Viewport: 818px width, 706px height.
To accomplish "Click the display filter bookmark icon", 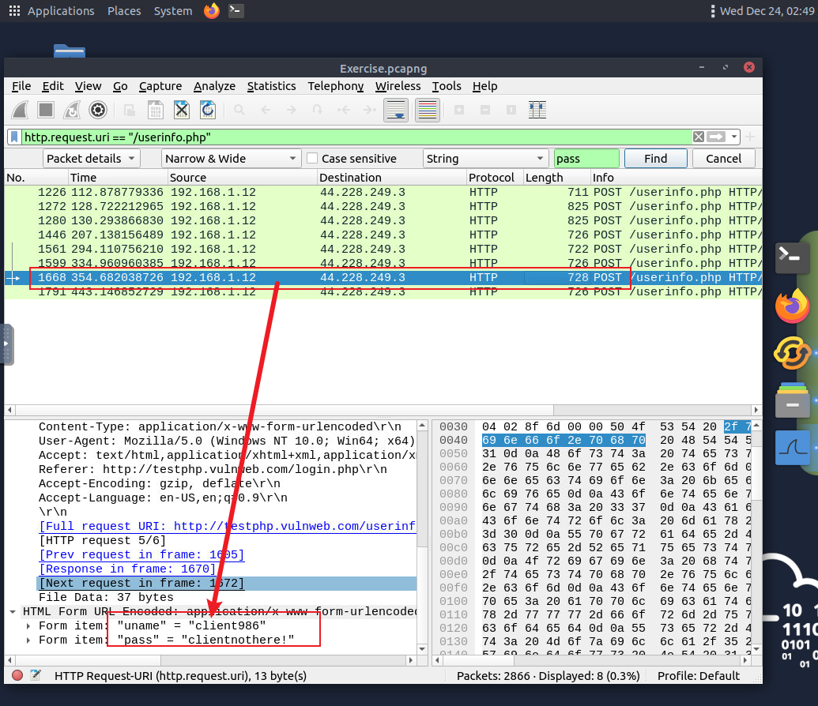I will pos(14,137).
